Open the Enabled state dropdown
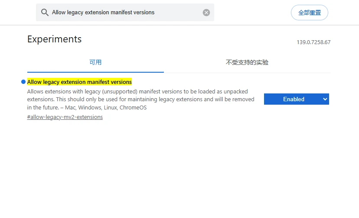The height and width of the screenshot is (218, 359). (294, 99)
